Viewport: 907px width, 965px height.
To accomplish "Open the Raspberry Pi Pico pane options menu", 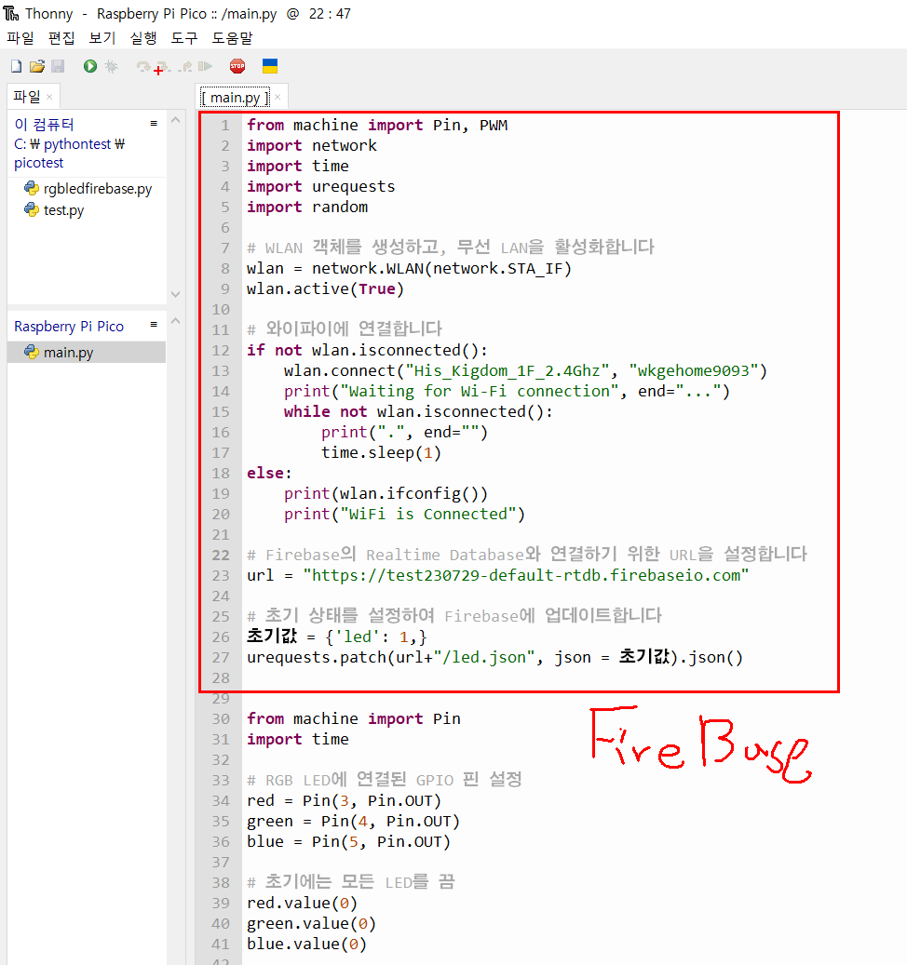I will tap(154, 325).
